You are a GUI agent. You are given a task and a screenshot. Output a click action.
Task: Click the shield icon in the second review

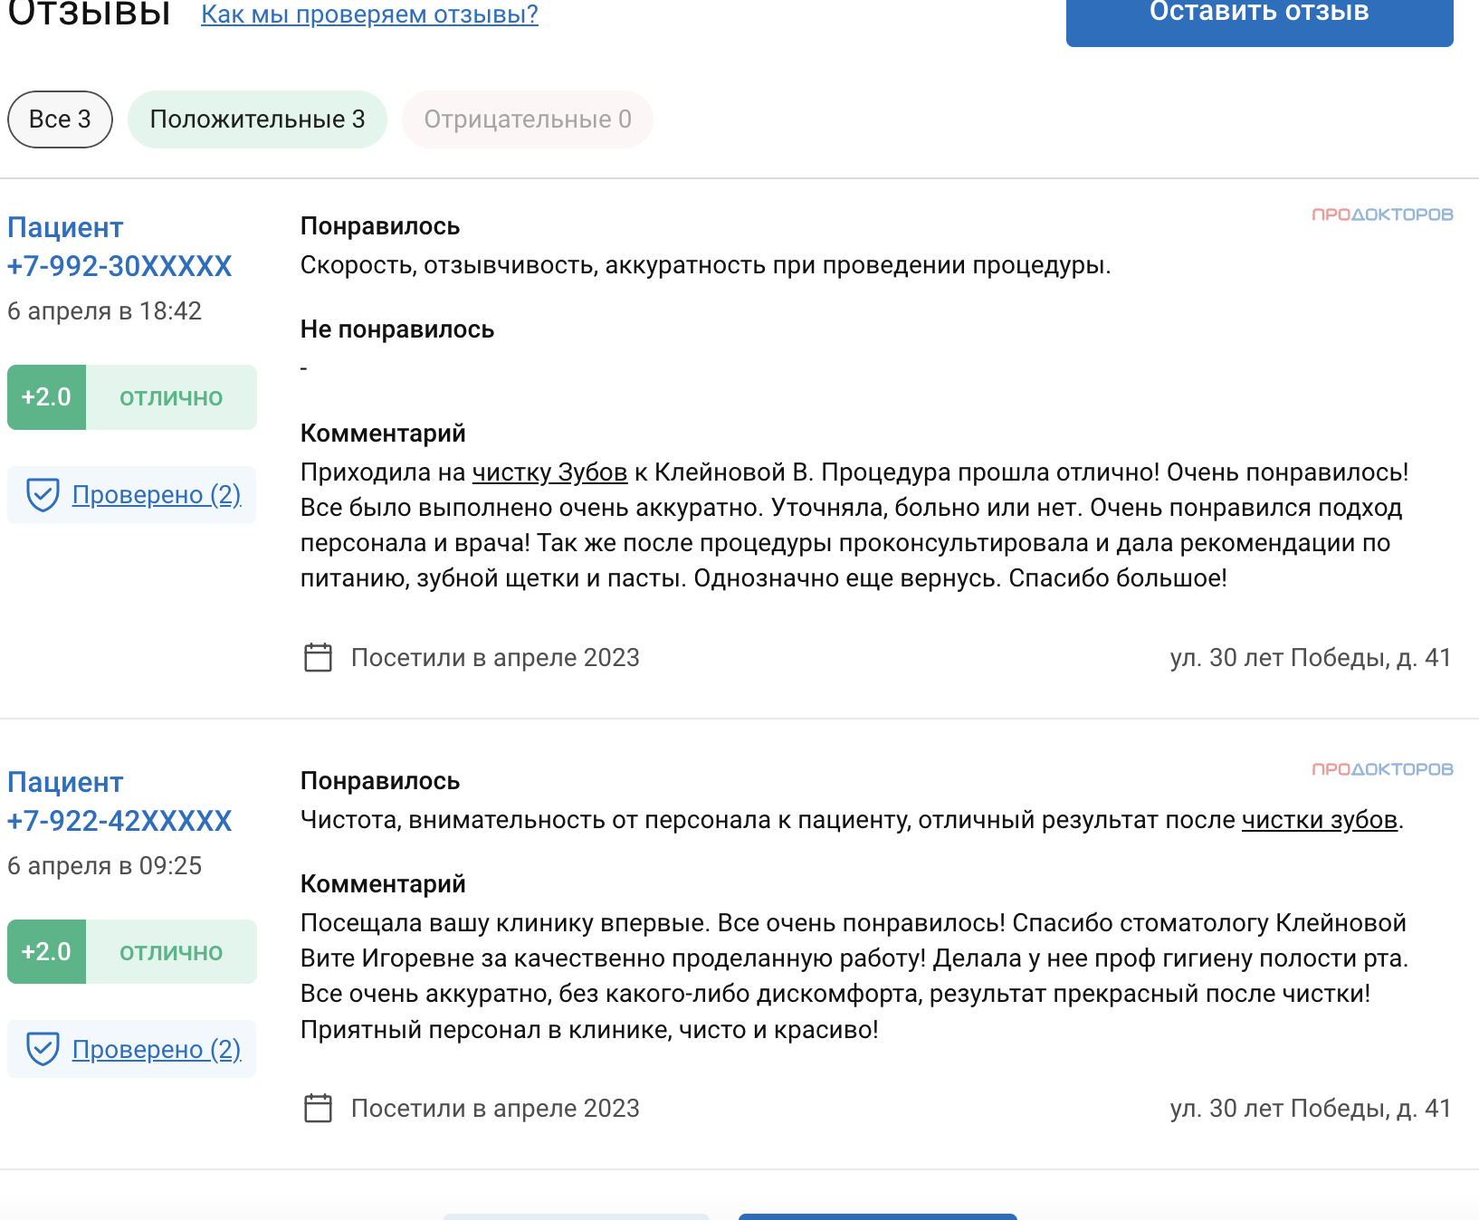coord(43,1049)
